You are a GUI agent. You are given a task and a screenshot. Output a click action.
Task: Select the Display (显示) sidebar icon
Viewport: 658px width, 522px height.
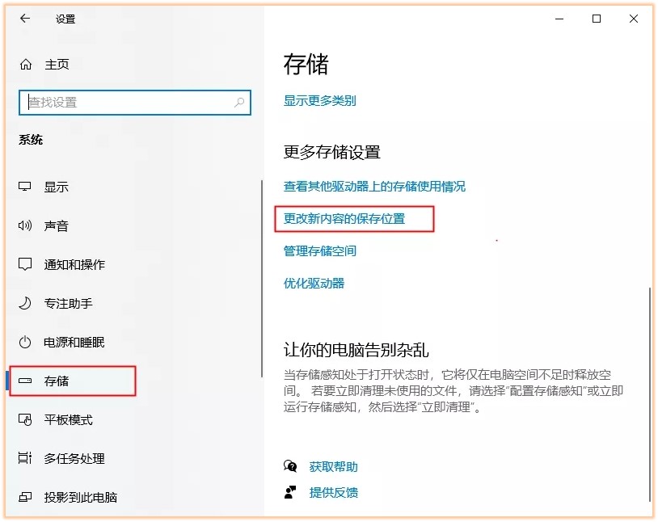(26, 187)
